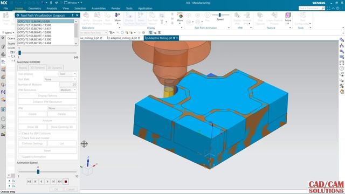Image resolution: width=345 pixels, height=194 pixels.
Task: Select the GOTO/72.130,88.794,-12.437 list row
Action: [x=45, y=29]
